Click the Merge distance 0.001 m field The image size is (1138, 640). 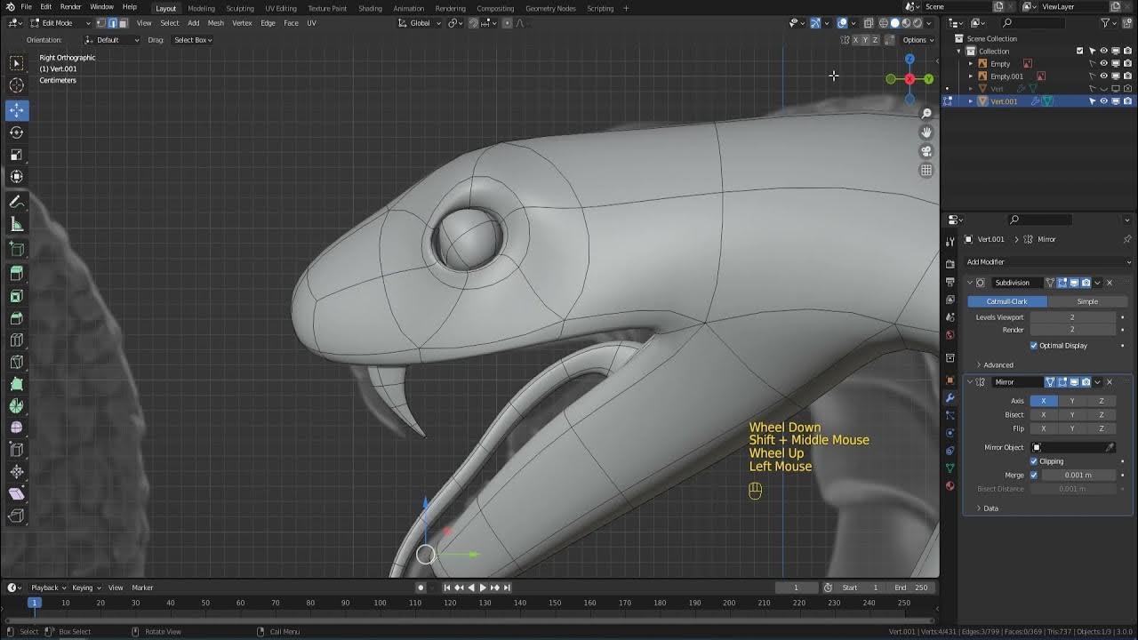pos(1078,475)
